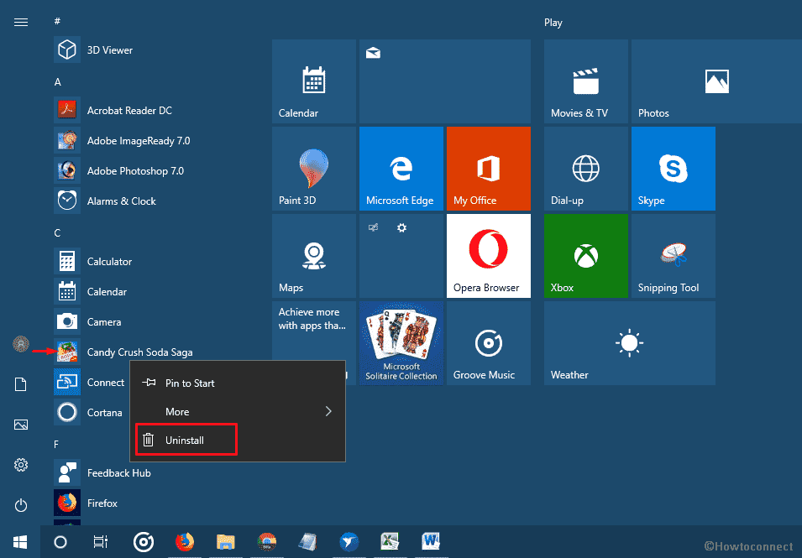Open the Groove Music tile

pyautogui.click(x=489, y=343)
